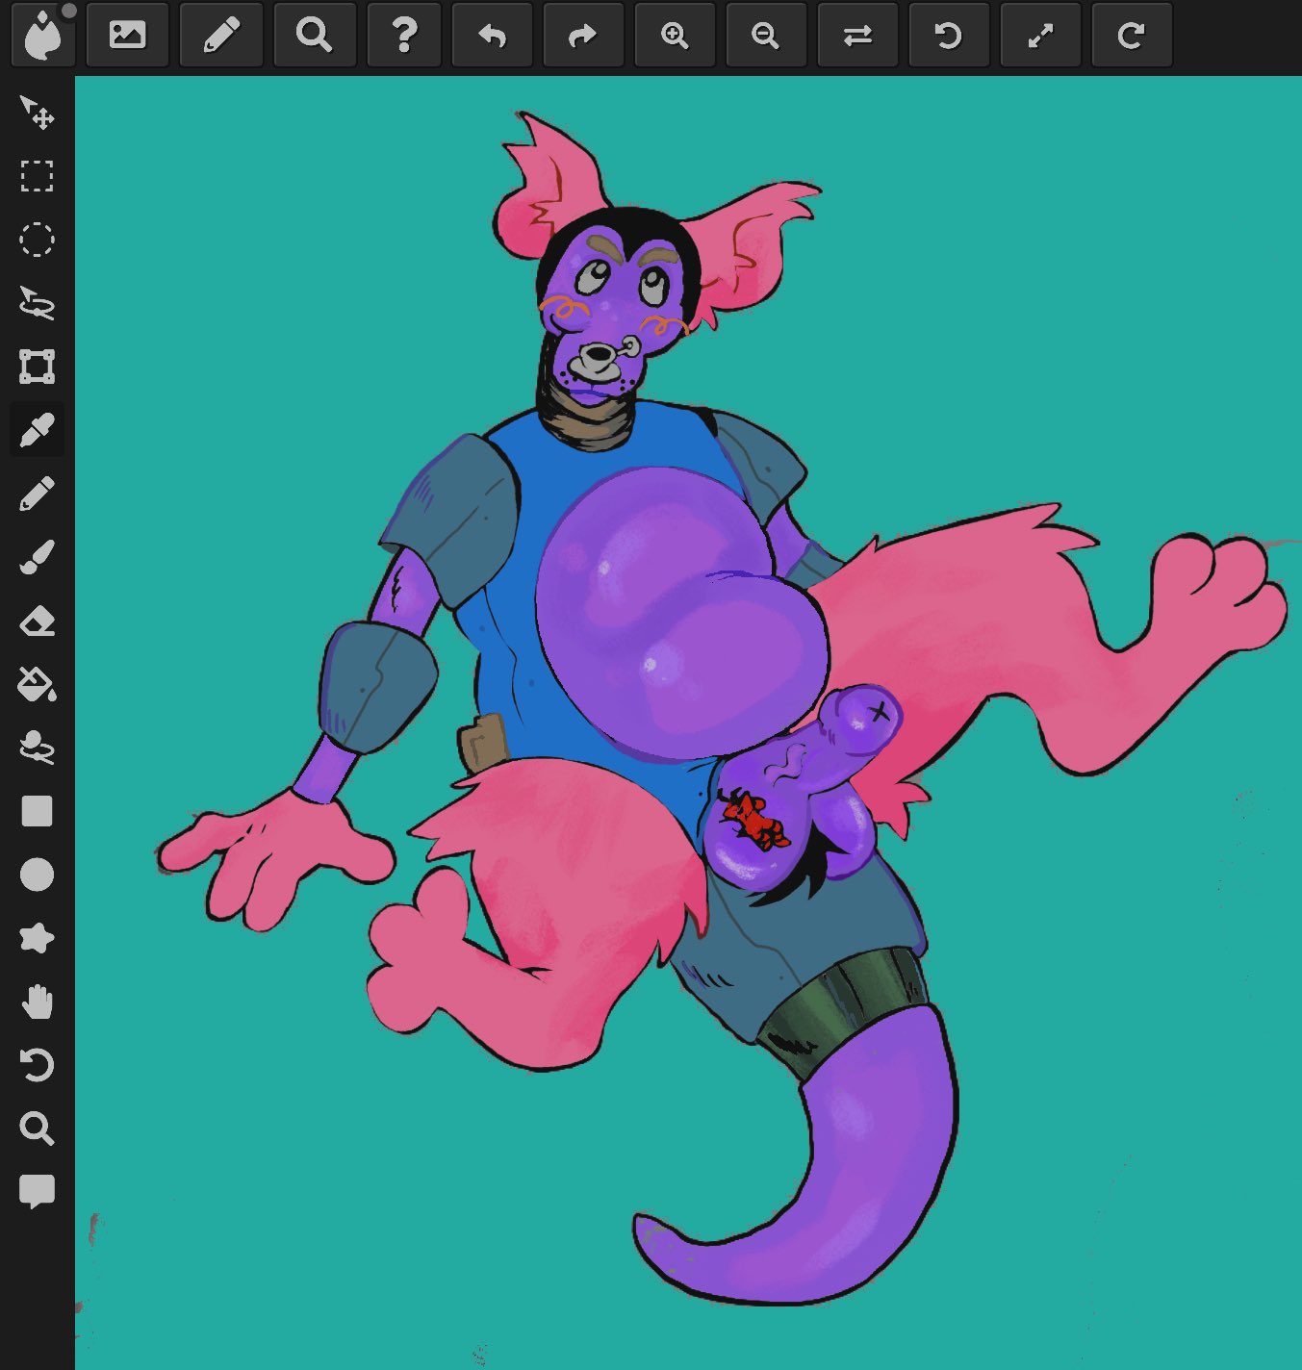
Task: Select the Paint Bucket fill tool
Action: pos(37,684)
